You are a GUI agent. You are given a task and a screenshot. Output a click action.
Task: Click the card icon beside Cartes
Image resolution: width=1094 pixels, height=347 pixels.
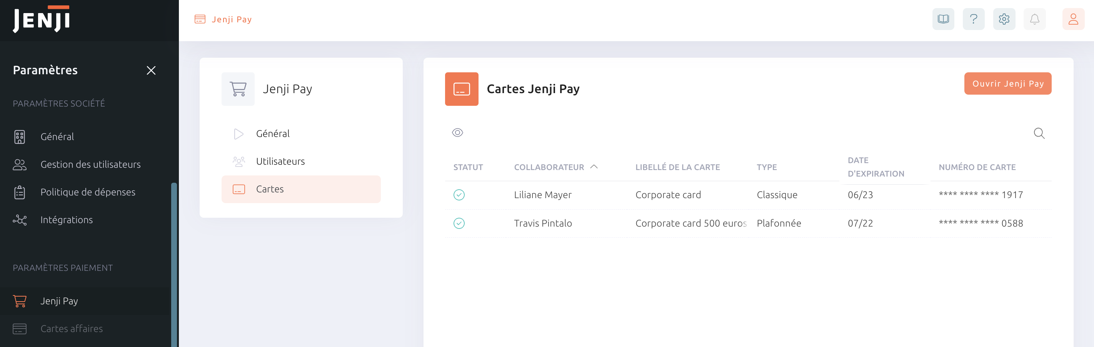pos(238,189)
